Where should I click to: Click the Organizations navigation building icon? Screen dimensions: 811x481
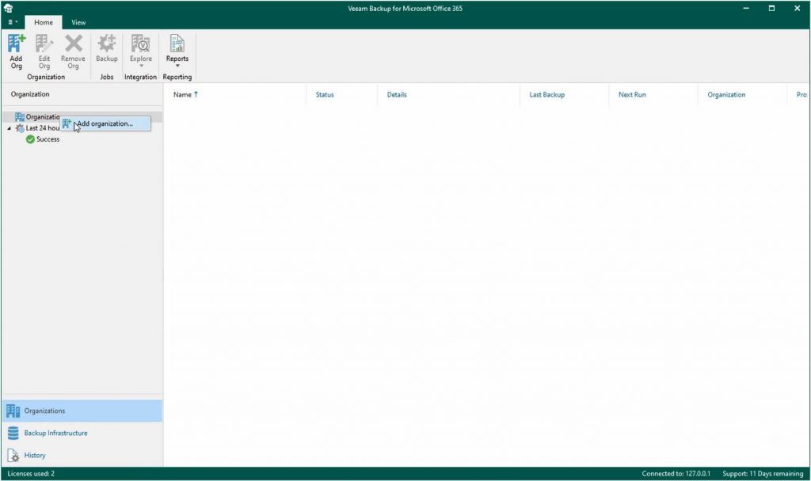pyautogui.click(x=13, y=411)
